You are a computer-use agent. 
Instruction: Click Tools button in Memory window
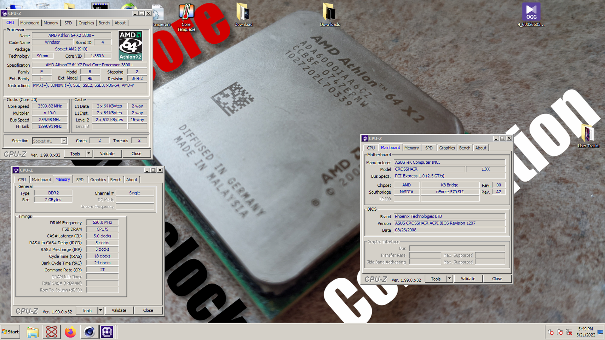pyautogui.click(x=87, y=310)
